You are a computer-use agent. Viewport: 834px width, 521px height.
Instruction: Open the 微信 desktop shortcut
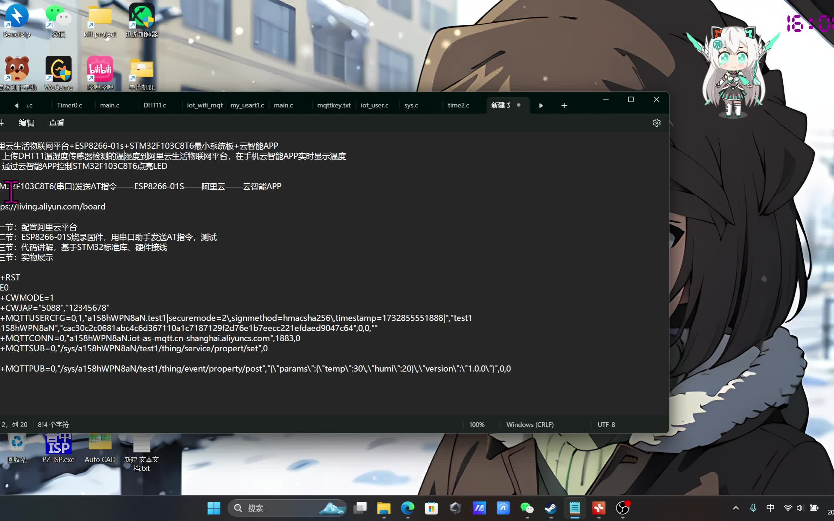pyautogui.click(x=58, y=20)
